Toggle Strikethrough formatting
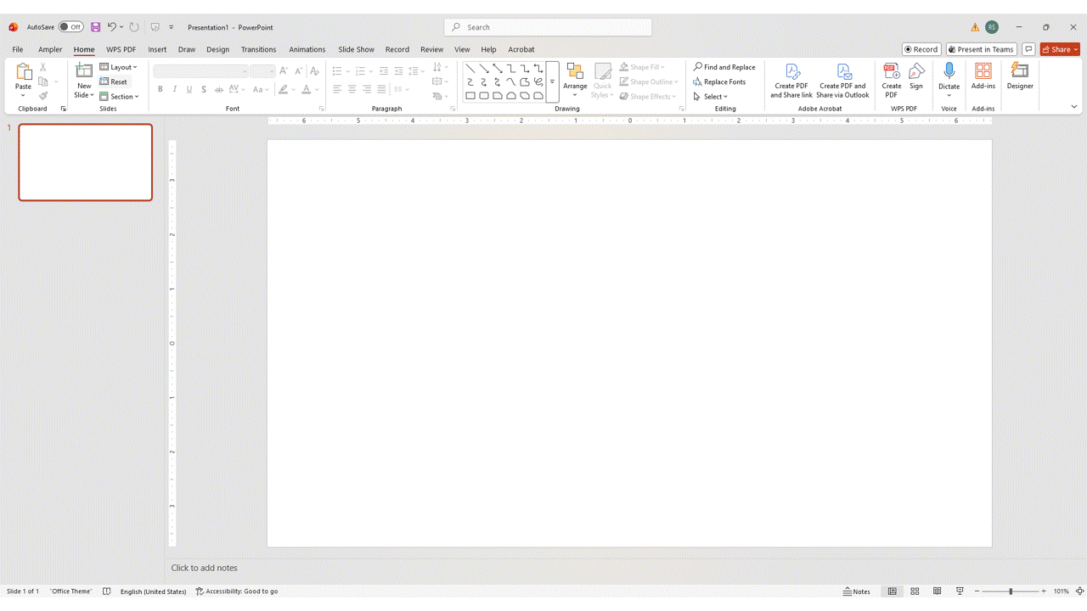 (218, 89)
